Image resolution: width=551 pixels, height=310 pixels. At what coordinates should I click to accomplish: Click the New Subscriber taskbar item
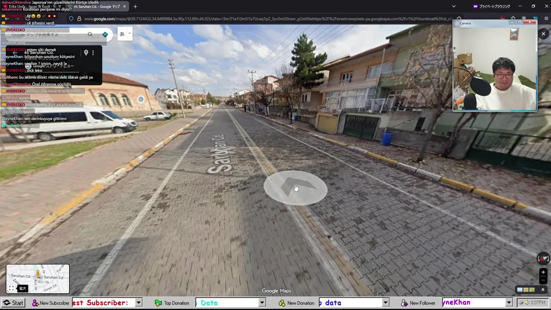[51, 303]
